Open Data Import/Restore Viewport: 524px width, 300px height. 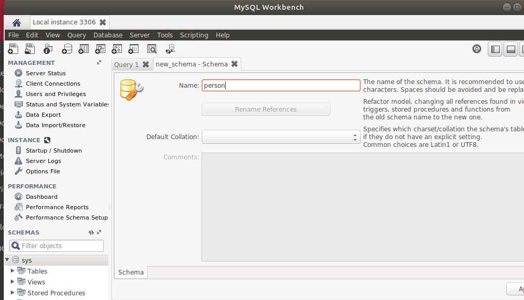(x=50, y=125)
